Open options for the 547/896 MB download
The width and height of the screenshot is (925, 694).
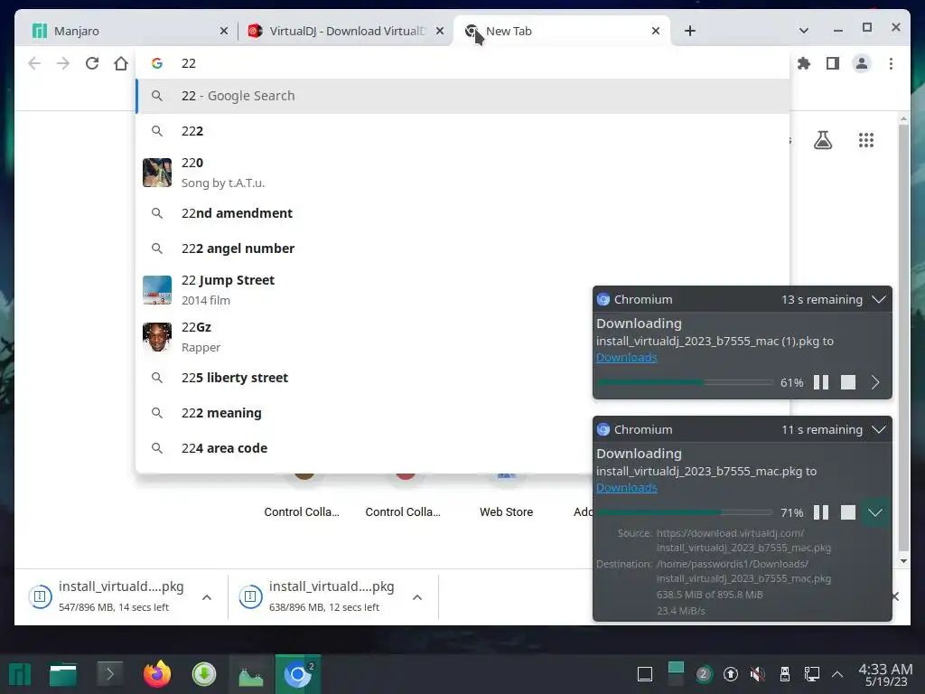point(207,597)
